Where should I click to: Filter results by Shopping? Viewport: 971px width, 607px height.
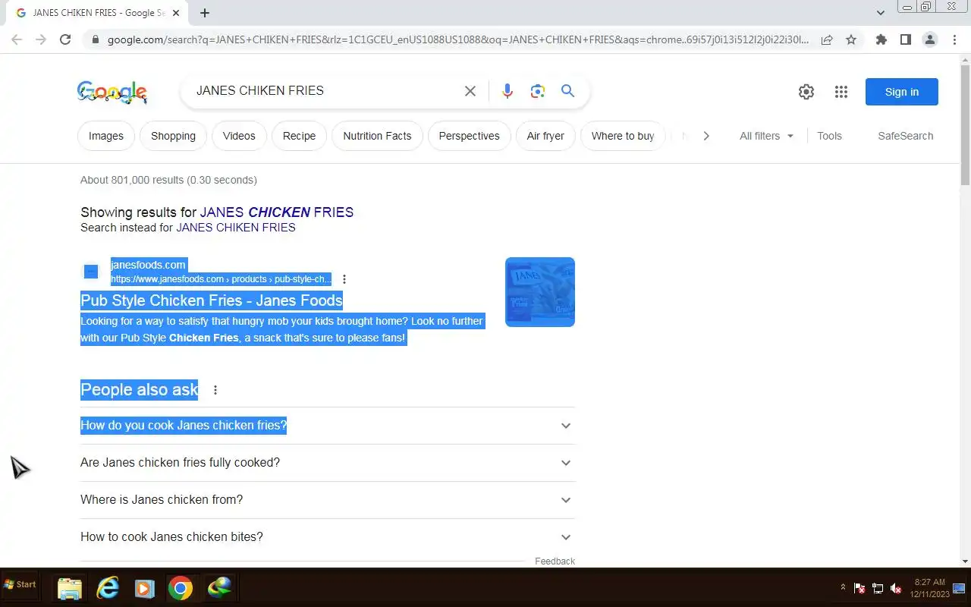tap(173, 136)
